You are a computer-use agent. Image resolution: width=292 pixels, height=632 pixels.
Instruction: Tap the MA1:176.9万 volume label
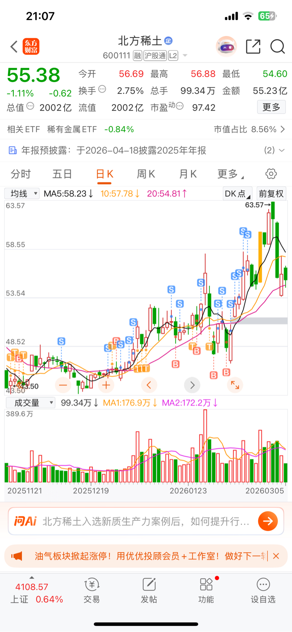point(130,403)
